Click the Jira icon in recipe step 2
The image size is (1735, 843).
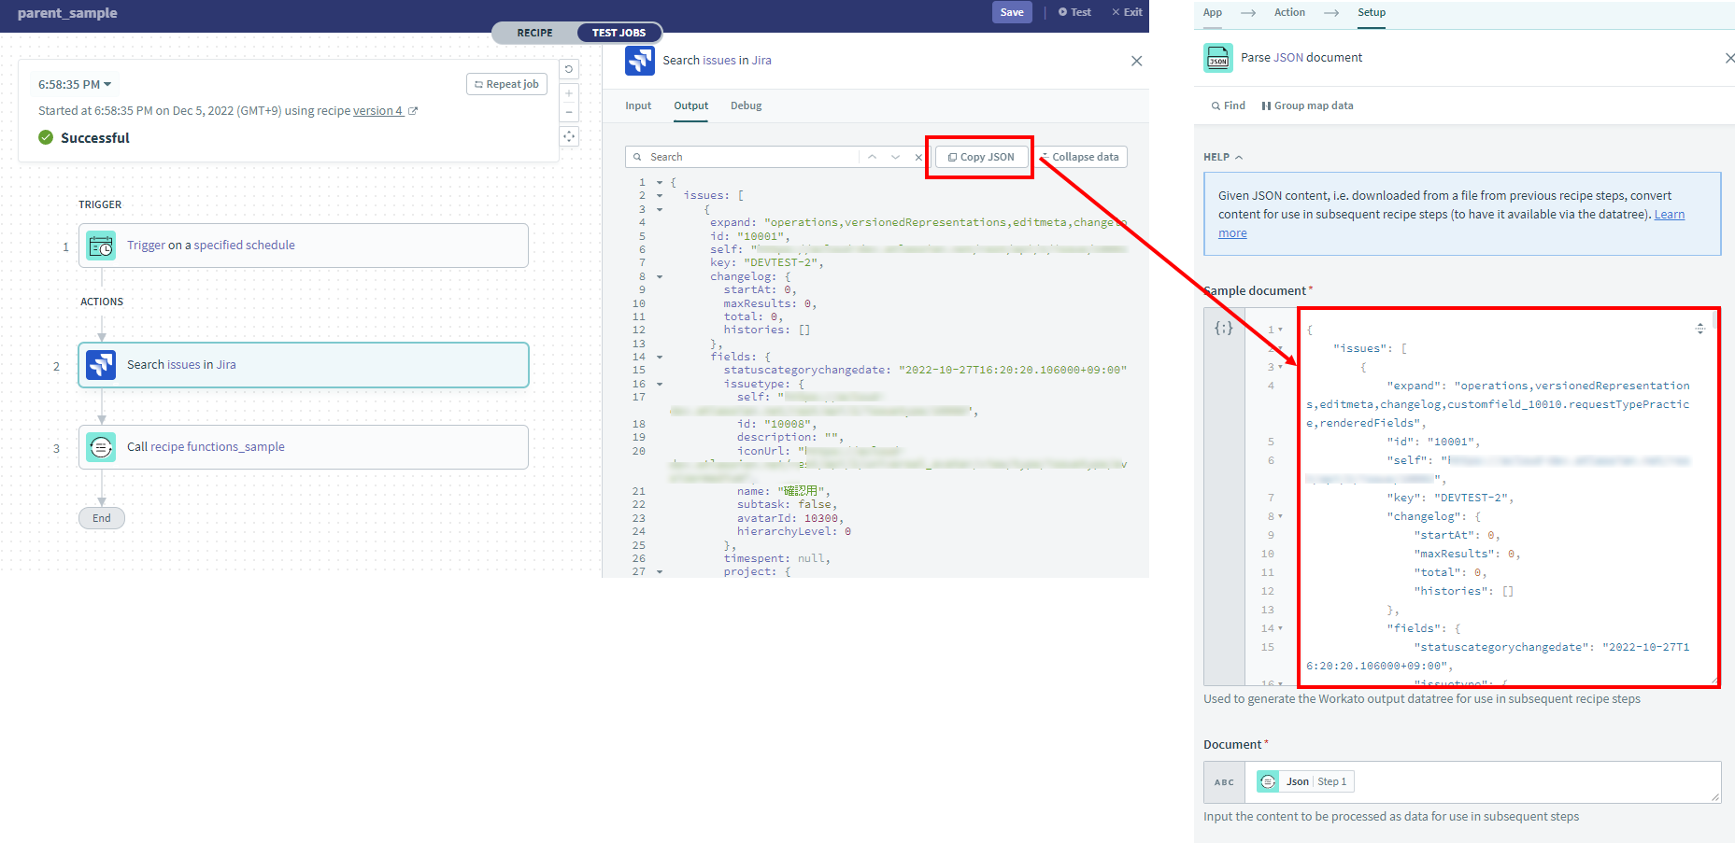coord(101,365)
